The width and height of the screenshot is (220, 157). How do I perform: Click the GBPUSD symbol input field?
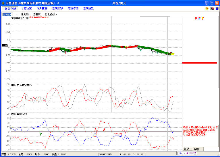[x=7, y=14]
